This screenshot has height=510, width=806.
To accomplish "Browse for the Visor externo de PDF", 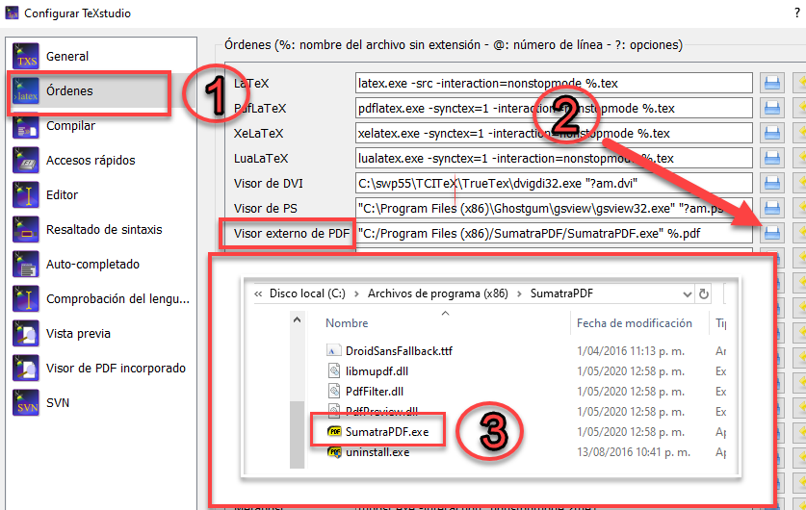I will [x=771, y=233].
